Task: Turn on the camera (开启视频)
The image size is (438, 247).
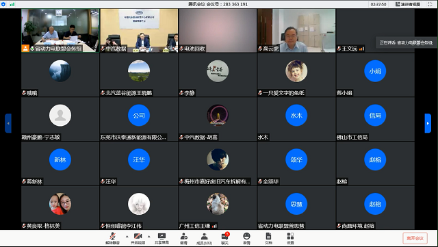Action: (x=138, y=238)
